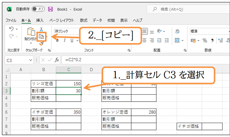Toggle Underline formatting
Image resolution: width=230 pixels, height=137 pixels.
pyautogui.click(x=72, y=40)
